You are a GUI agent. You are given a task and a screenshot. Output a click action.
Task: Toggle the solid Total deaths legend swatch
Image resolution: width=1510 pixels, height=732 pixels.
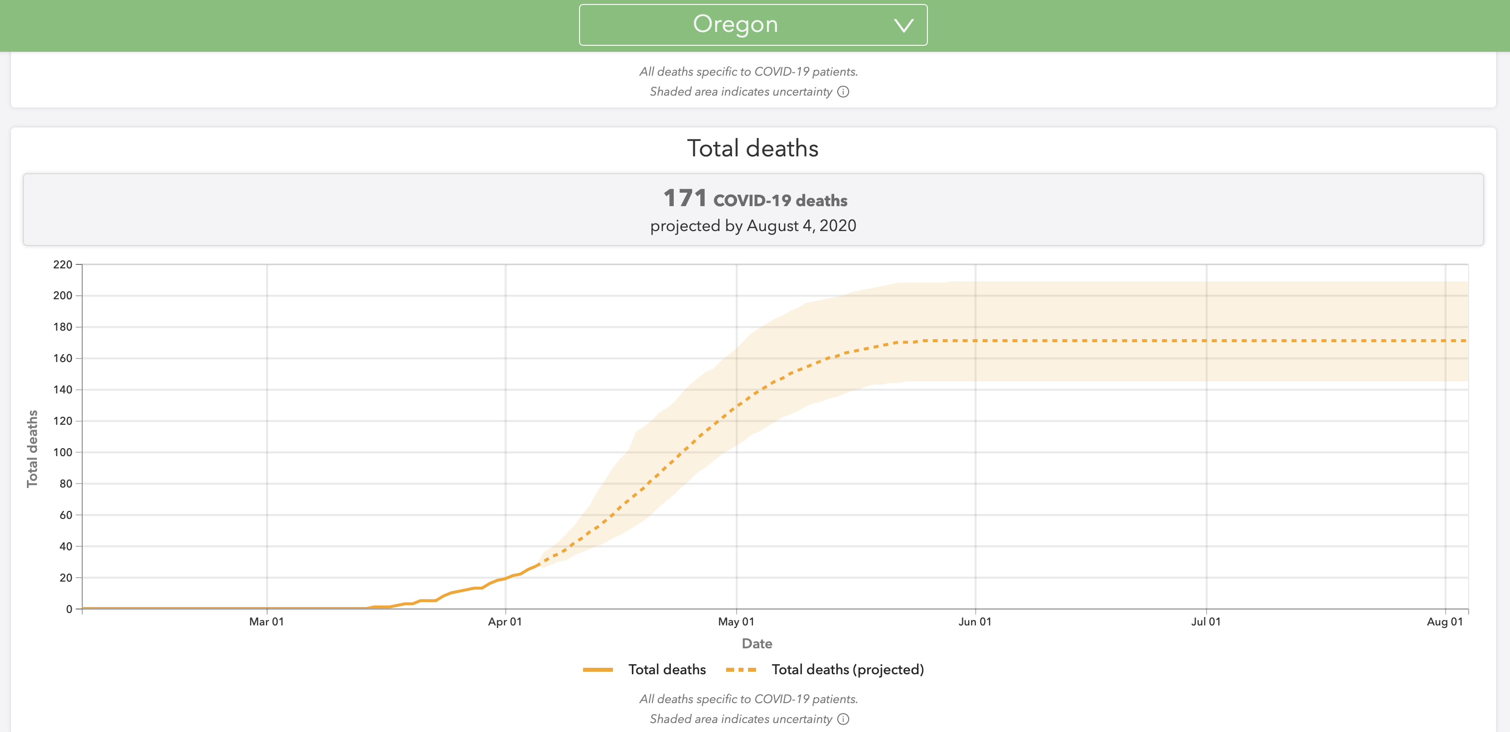[x=598, y=669]
